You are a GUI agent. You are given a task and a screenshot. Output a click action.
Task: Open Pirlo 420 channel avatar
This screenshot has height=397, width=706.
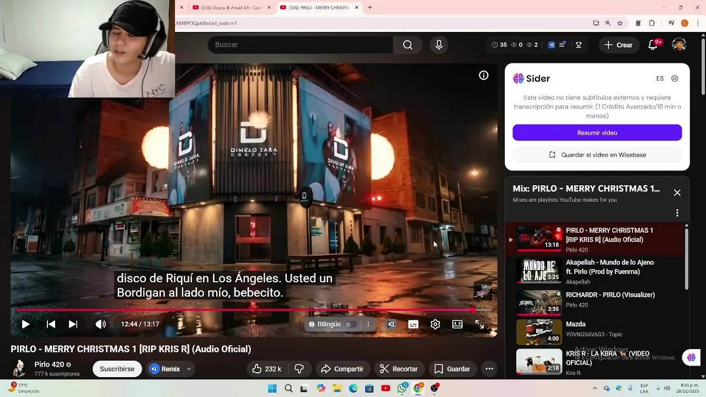click(x=19, y=369)
